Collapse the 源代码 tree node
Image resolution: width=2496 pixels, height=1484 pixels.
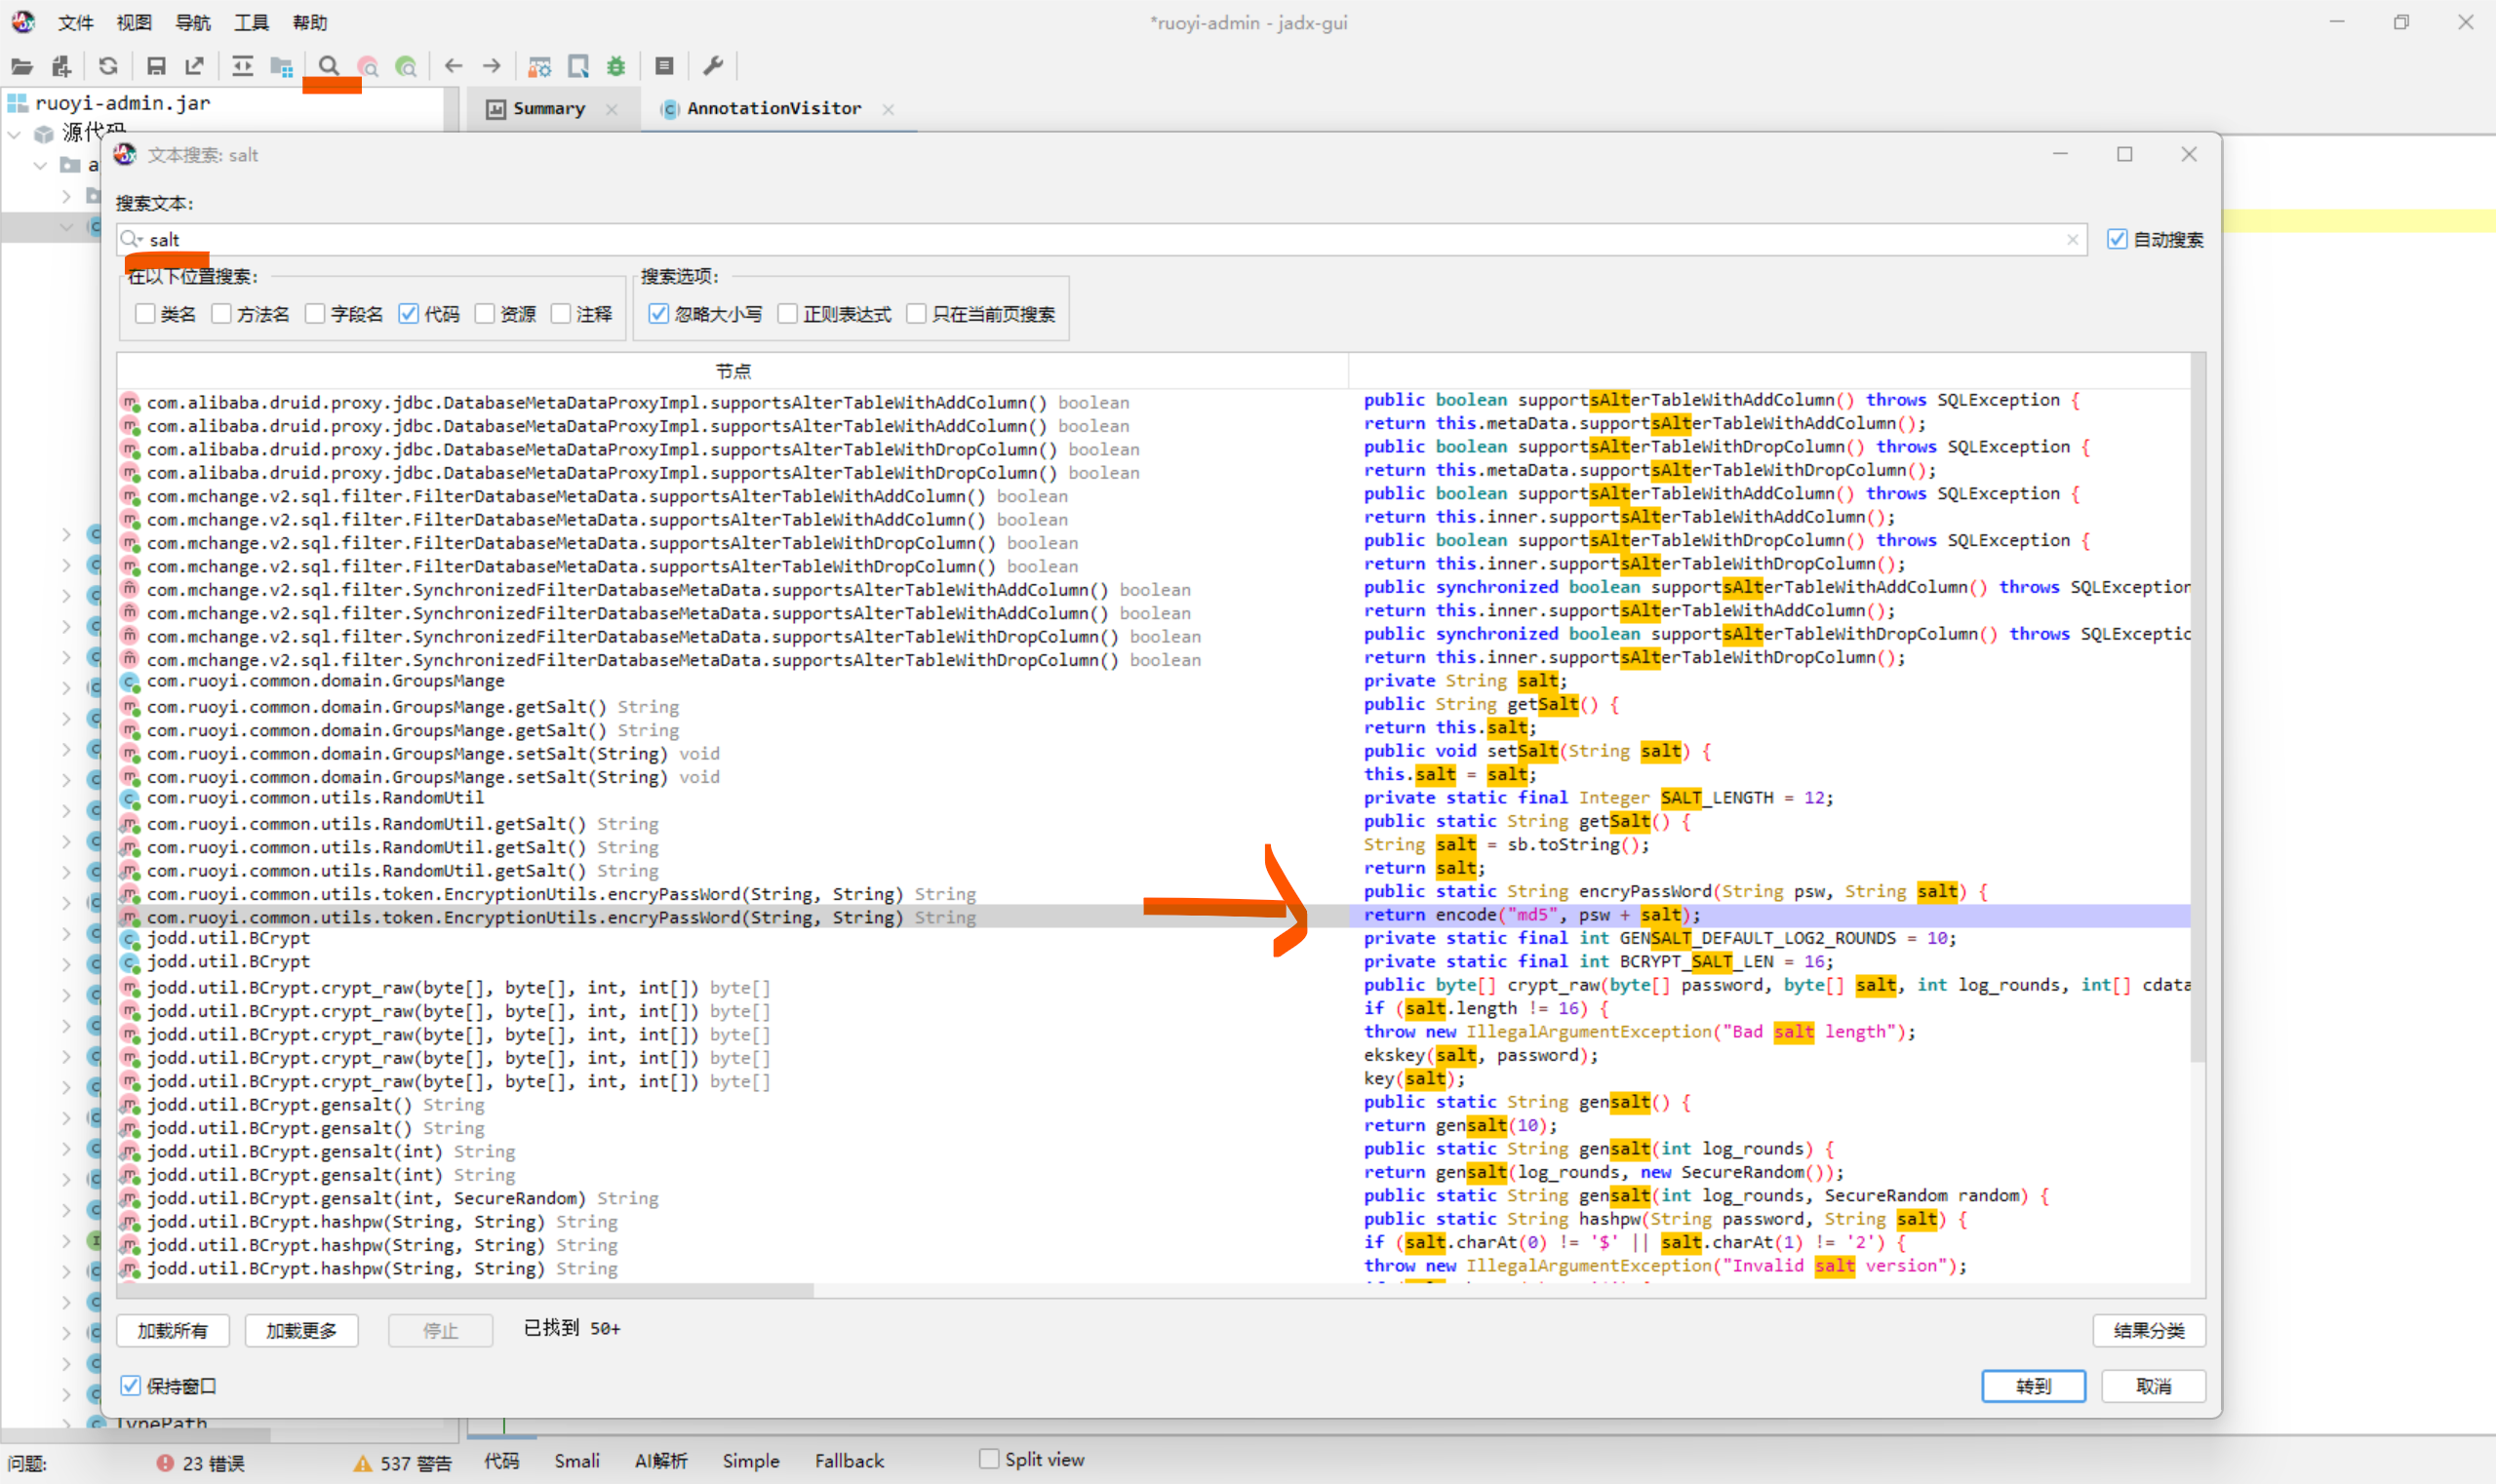[15, 133]
